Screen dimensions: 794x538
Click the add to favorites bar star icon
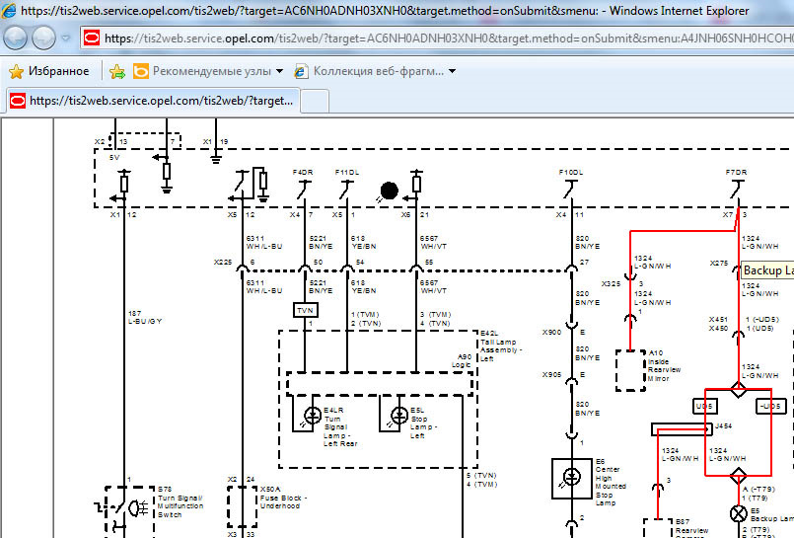click(117, 71)
